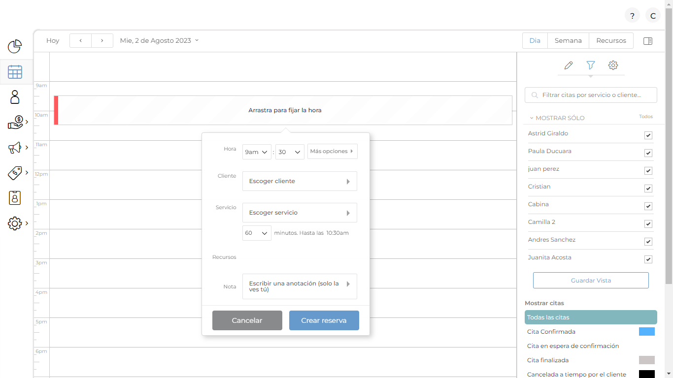673x378 pixels.
Task: Click Cancelar button
Action: click(x=247, y=320)
